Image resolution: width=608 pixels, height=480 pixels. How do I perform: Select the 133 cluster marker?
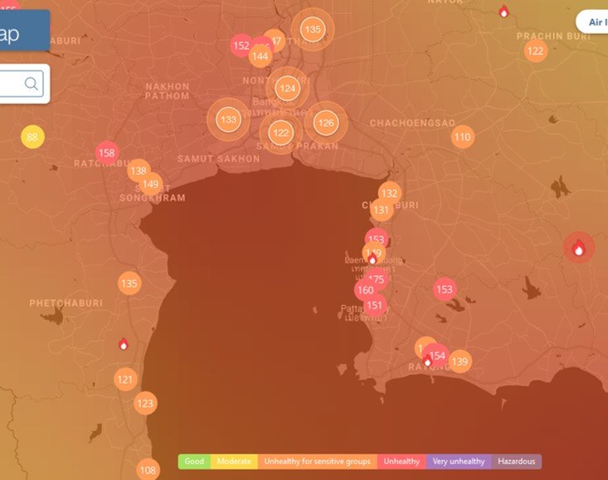[x=228, y=119]
